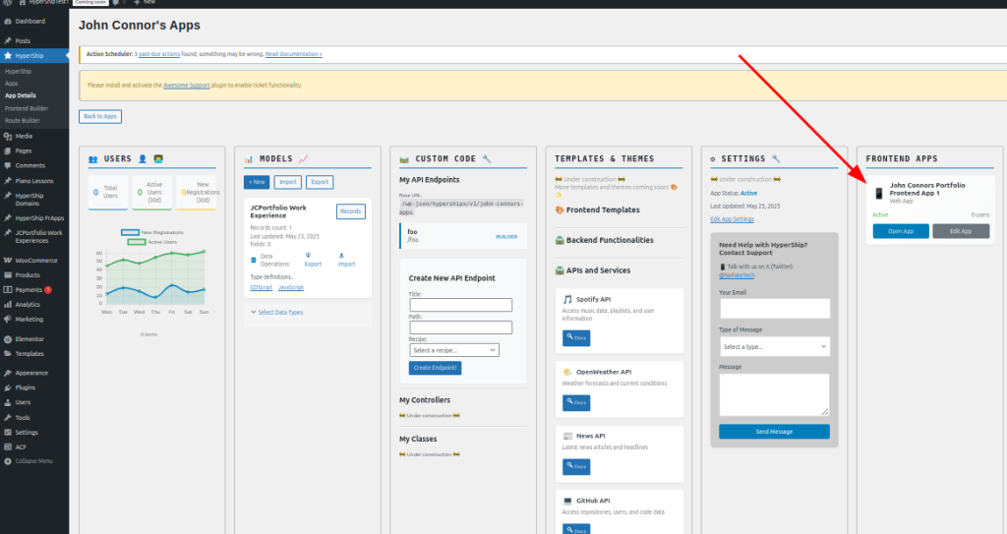Open Docs for OpenWeather API
The image size is (1007, 534).
coord(576,403)
